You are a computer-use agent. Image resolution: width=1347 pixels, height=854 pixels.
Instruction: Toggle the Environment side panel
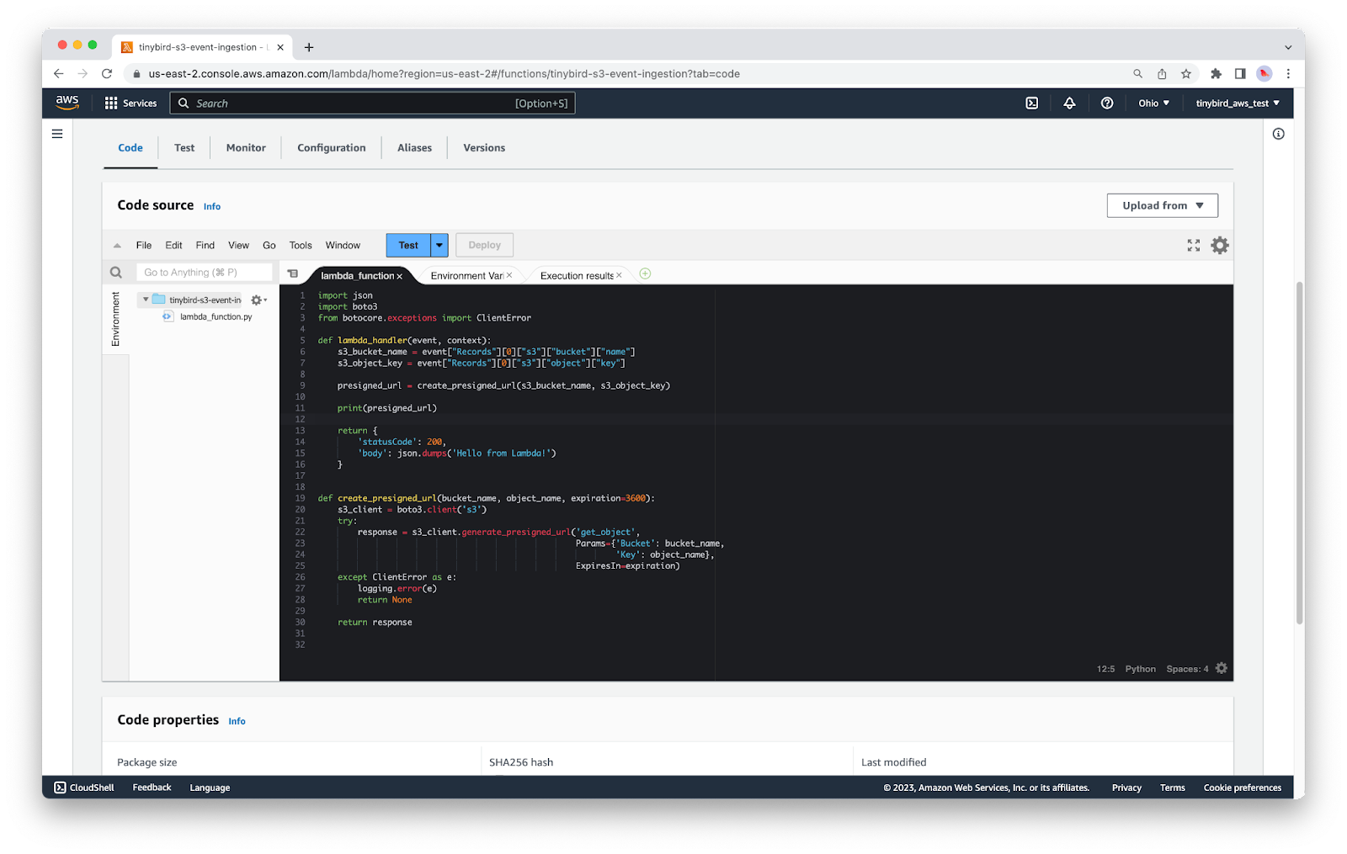click(x=116, y=319)
